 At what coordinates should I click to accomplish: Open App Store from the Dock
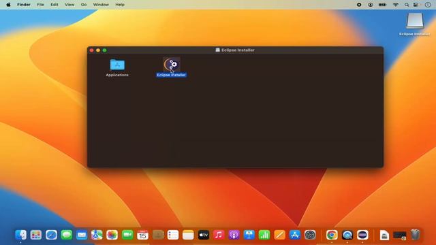click(295, 235)
